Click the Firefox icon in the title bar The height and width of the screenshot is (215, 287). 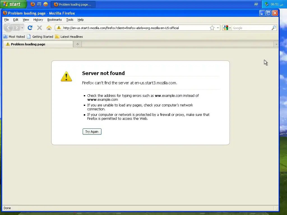[5, 13]
